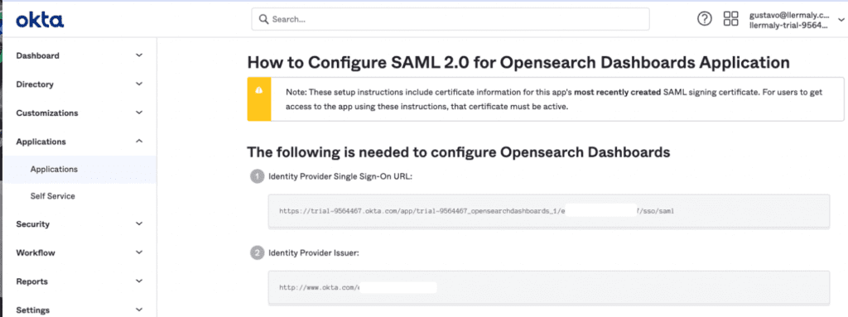Expand the Customizations section chevron
The image size is (848, 317).
point(139,113)
